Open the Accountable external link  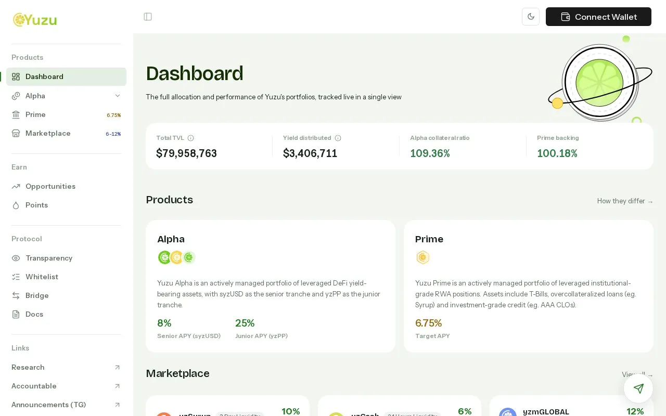coord(66,386)
